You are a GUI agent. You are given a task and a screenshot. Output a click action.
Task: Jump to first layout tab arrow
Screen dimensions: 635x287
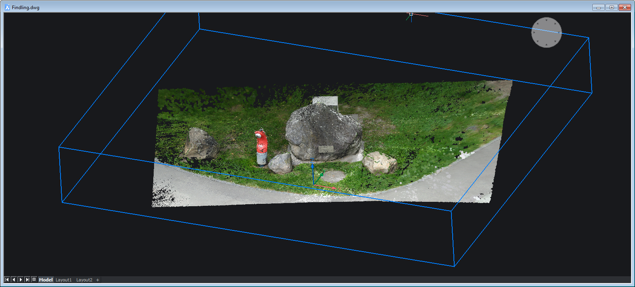7,280
